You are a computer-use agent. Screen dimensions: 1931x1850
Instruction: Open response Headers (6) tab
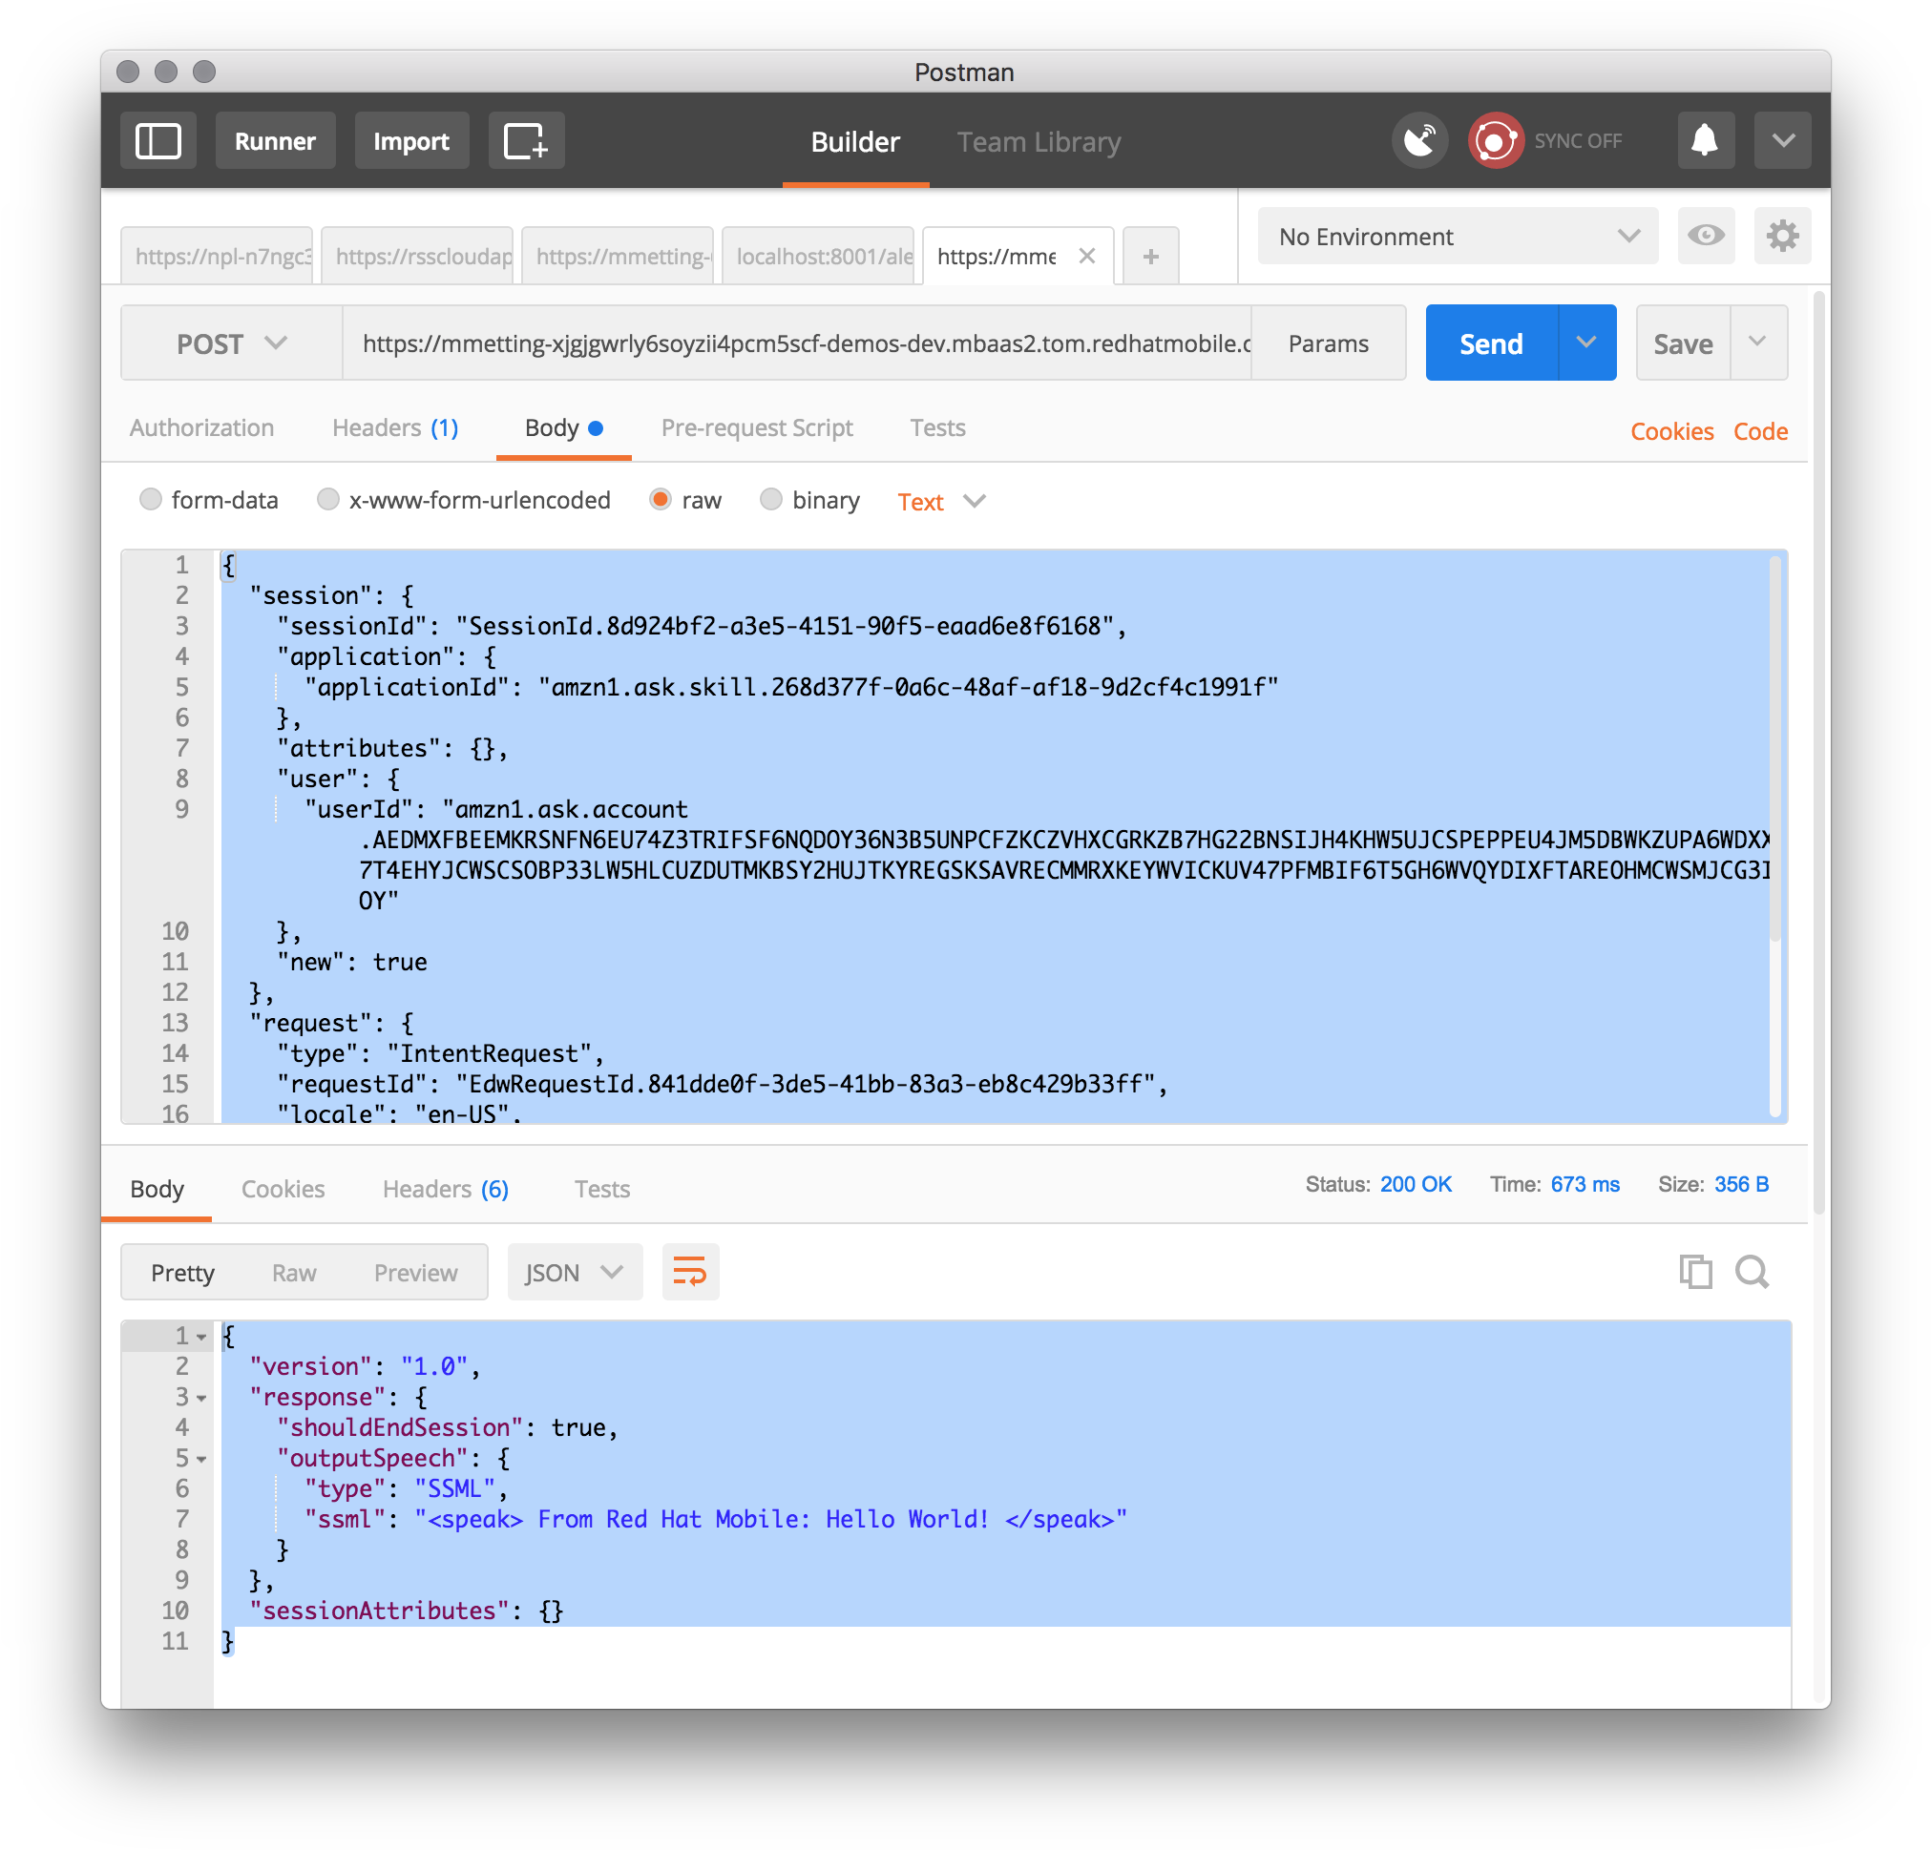(x=446, y=1189)
